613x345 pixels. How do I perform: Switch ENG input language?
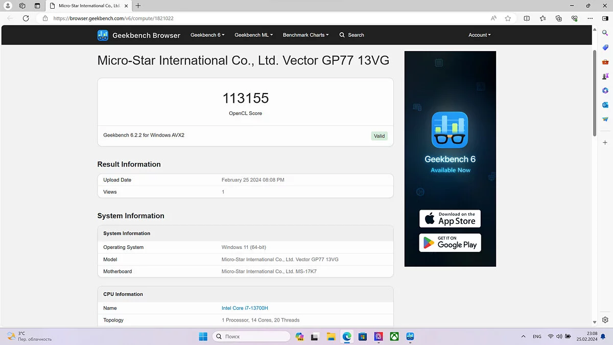click(537, 337)
